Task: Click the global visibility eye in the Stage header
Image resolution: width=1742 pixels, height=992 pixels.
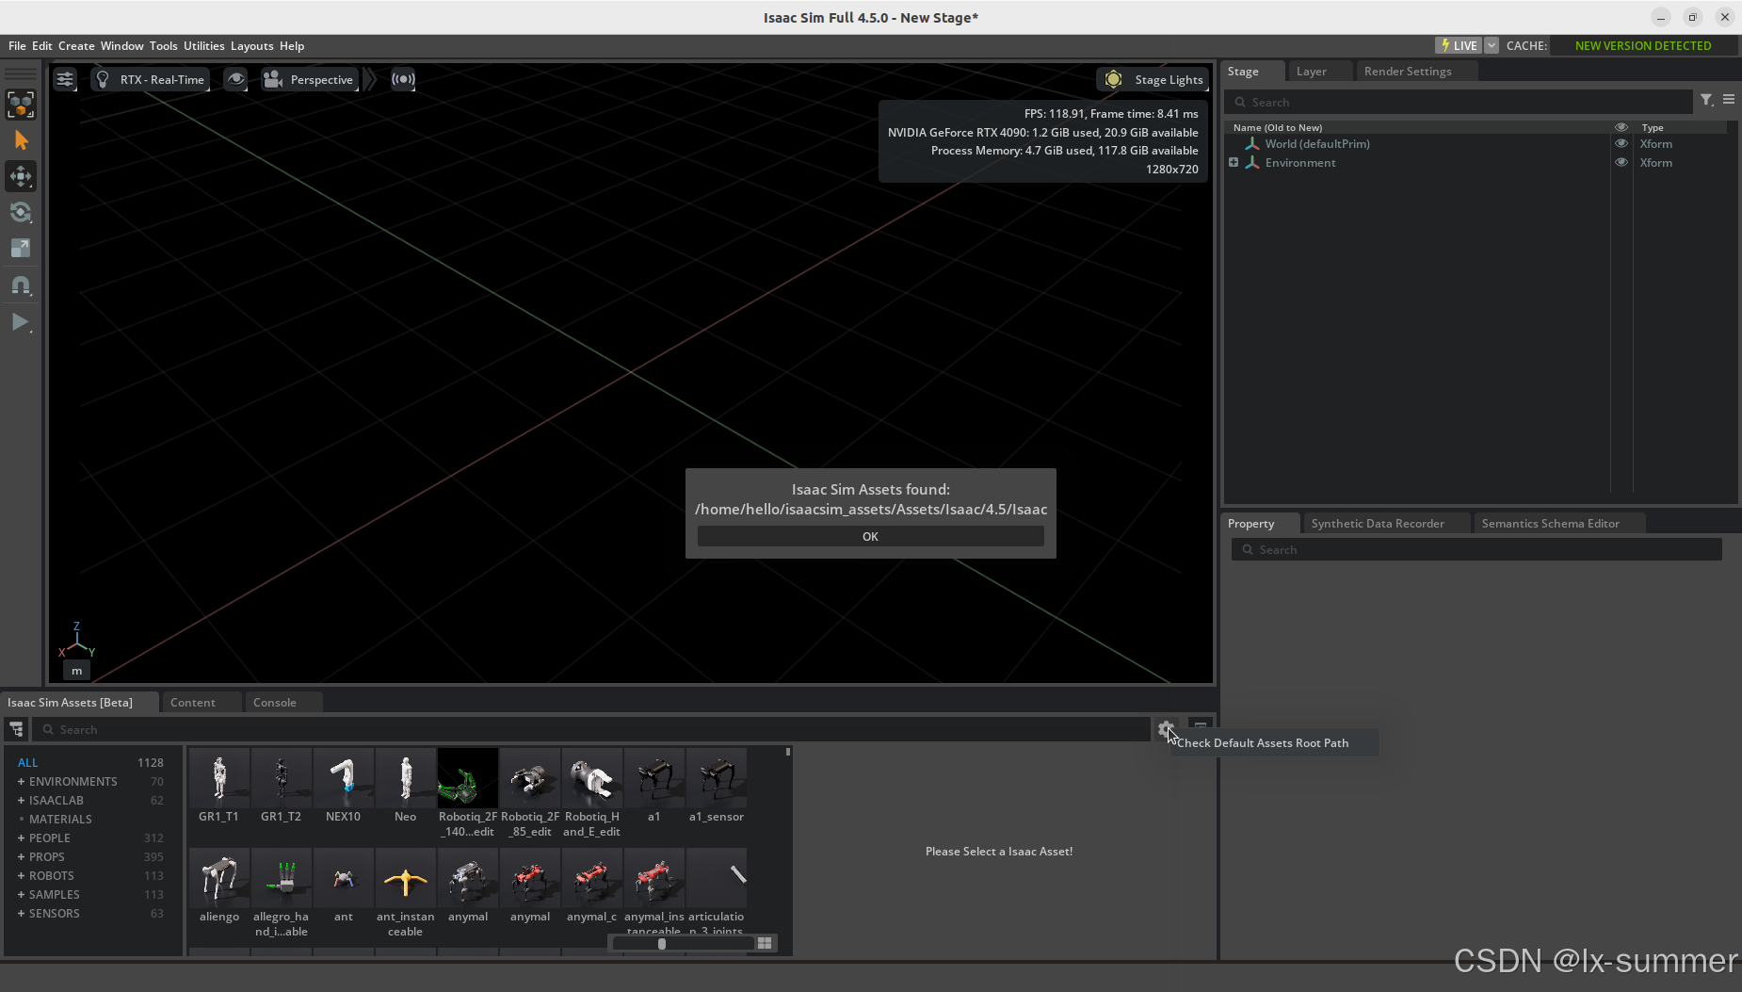Action: click(x=1621, y=127)
